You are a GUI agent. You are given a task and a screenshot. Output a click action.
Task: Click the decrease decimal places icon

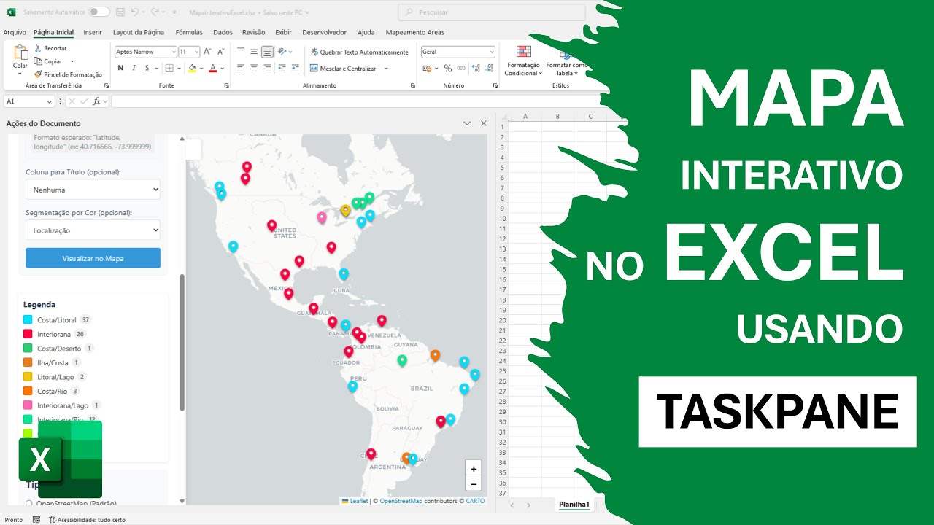click(489, 69)
